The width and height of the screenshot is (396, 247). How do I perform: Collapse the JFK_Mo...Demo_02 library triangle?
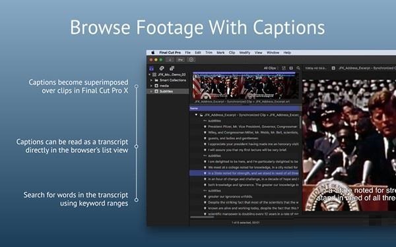pyautogui.click(x=150, y=74)
